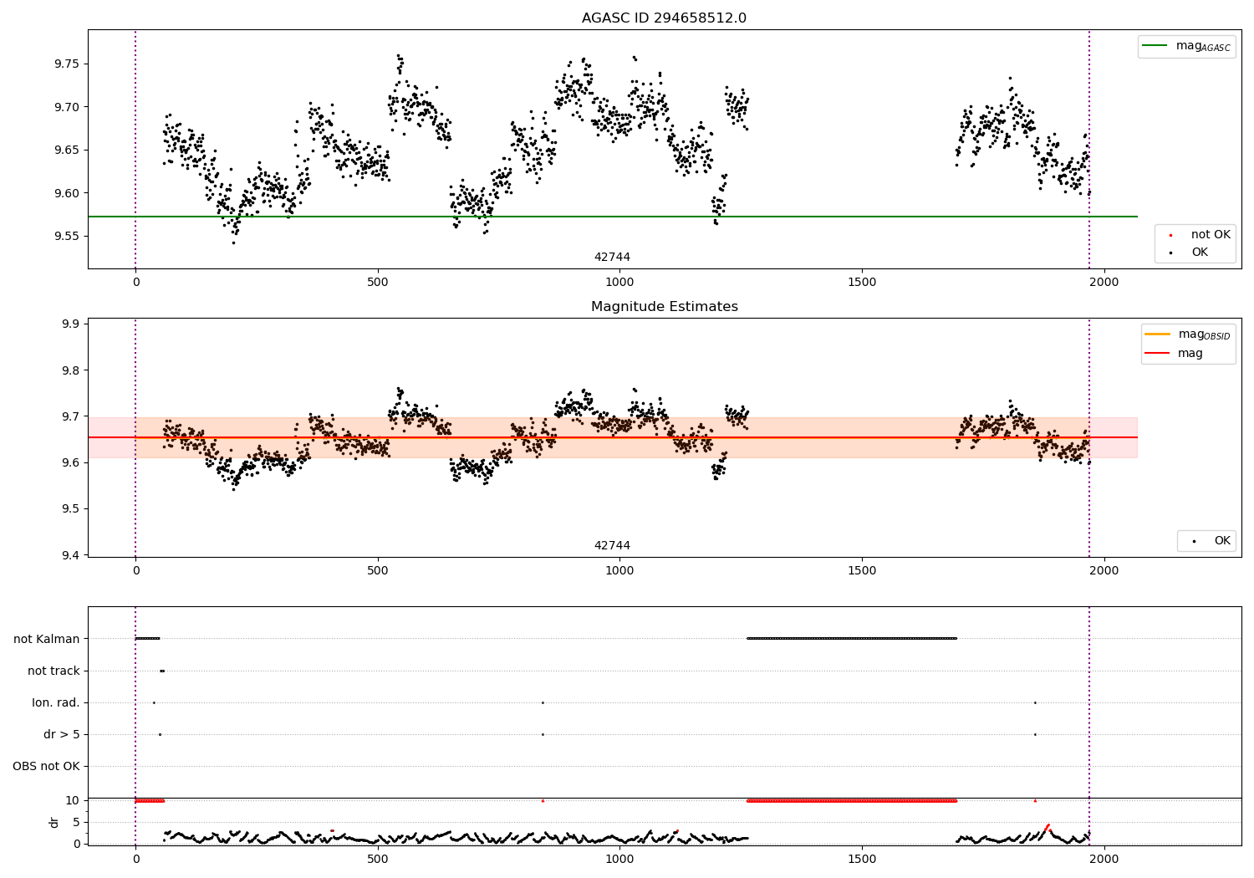Screen dimensions: 1254x878
Task: Click the 1000 x-tick under the top plot
Action: pyautogui.click(x=619, y=282)
